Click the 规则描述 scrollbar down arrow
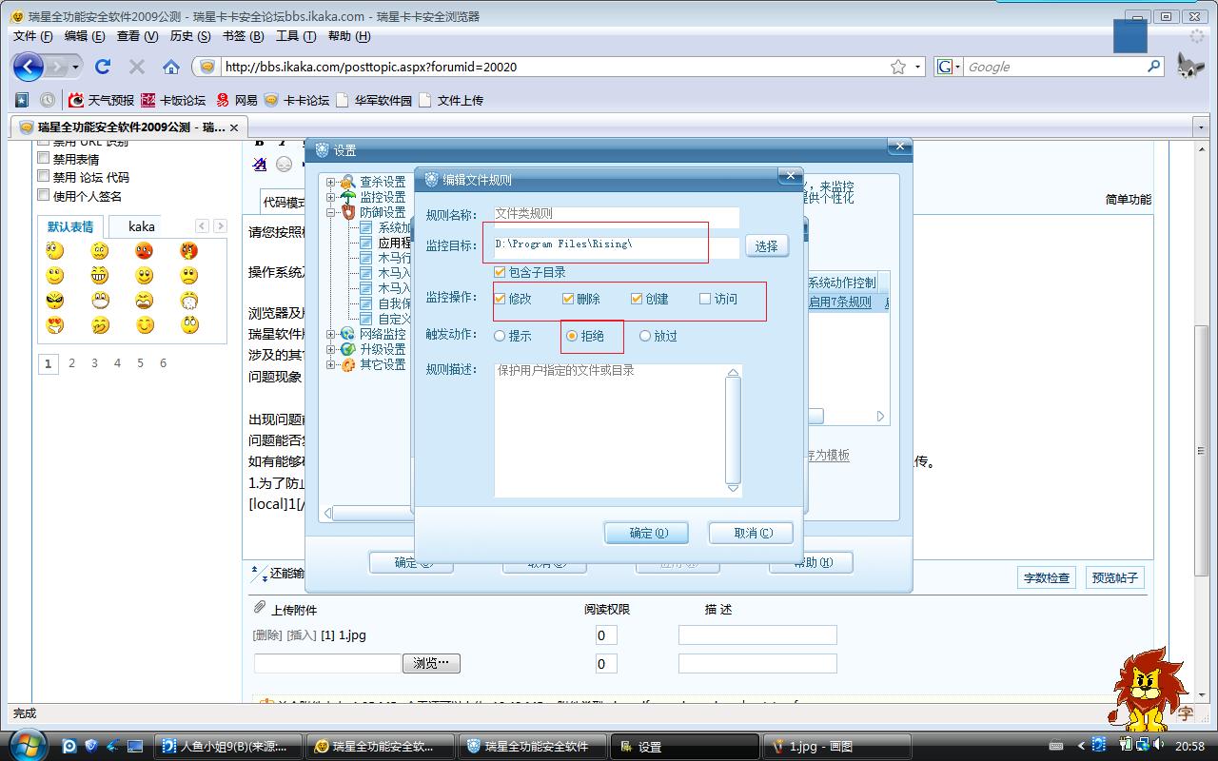1218x761 pixels. pyautogui.click(x=733, y=488)
